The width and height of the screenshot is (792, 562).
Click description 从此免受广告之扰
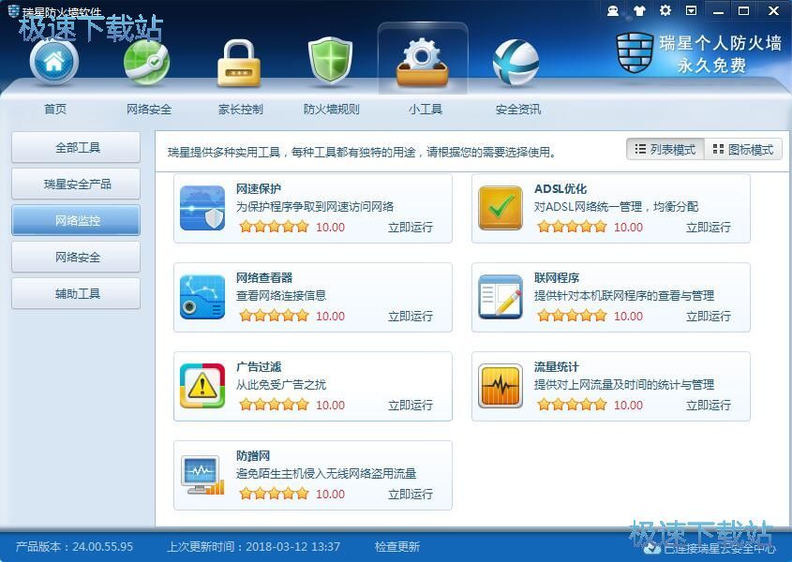(x=281, y=385)
